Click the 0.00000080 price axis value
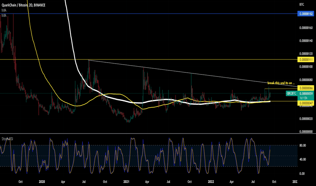The width and height of the screenshot is (316, 186). [306, 80]
